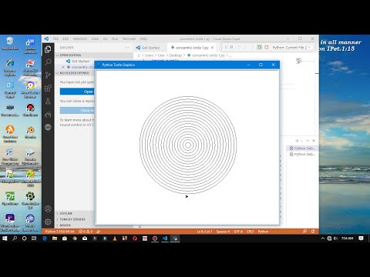Click the Spaces: 4 indentation status
Screen dimensions: 370x277
click(223, 232)
